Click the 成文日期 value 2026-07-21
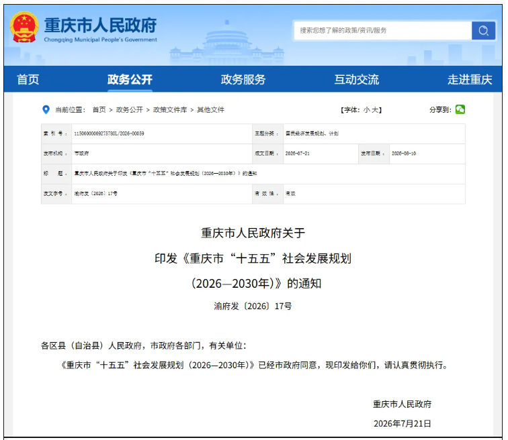Screen dimensions: 508x440 (x=298, y=154)
